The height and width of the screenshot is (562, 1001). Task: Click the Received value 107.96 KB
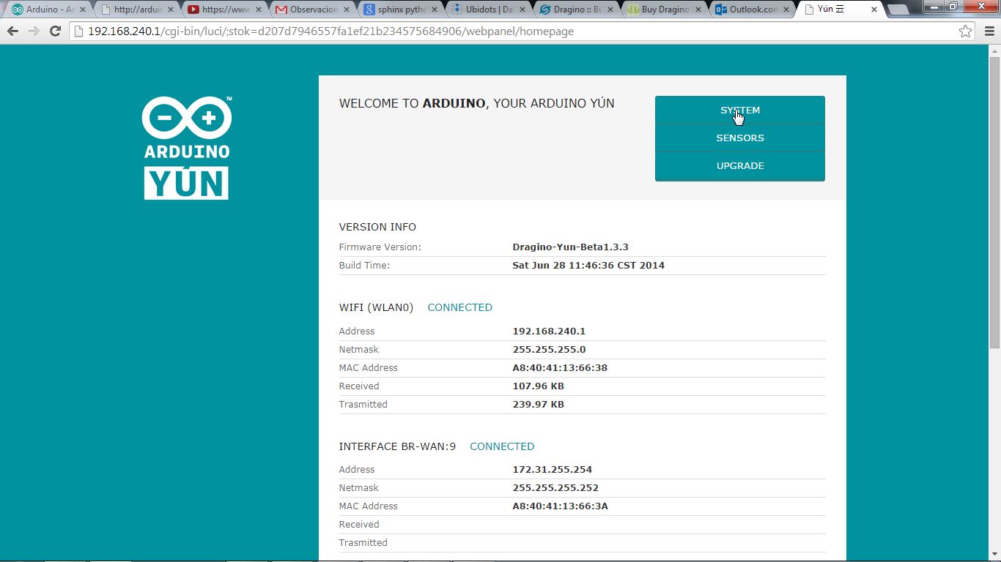538,386
